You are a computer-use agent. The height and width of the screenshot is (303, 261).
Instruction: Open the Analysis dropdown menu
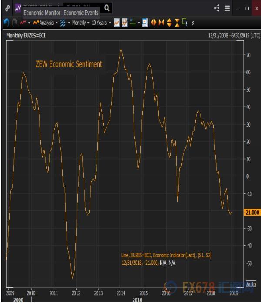[46, 23]
